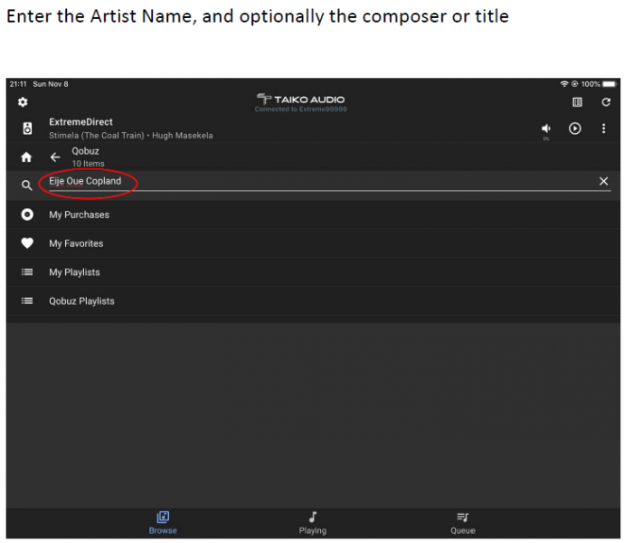Open the three-dot more options menu
The image size is (624, 543).
[604, 129]
